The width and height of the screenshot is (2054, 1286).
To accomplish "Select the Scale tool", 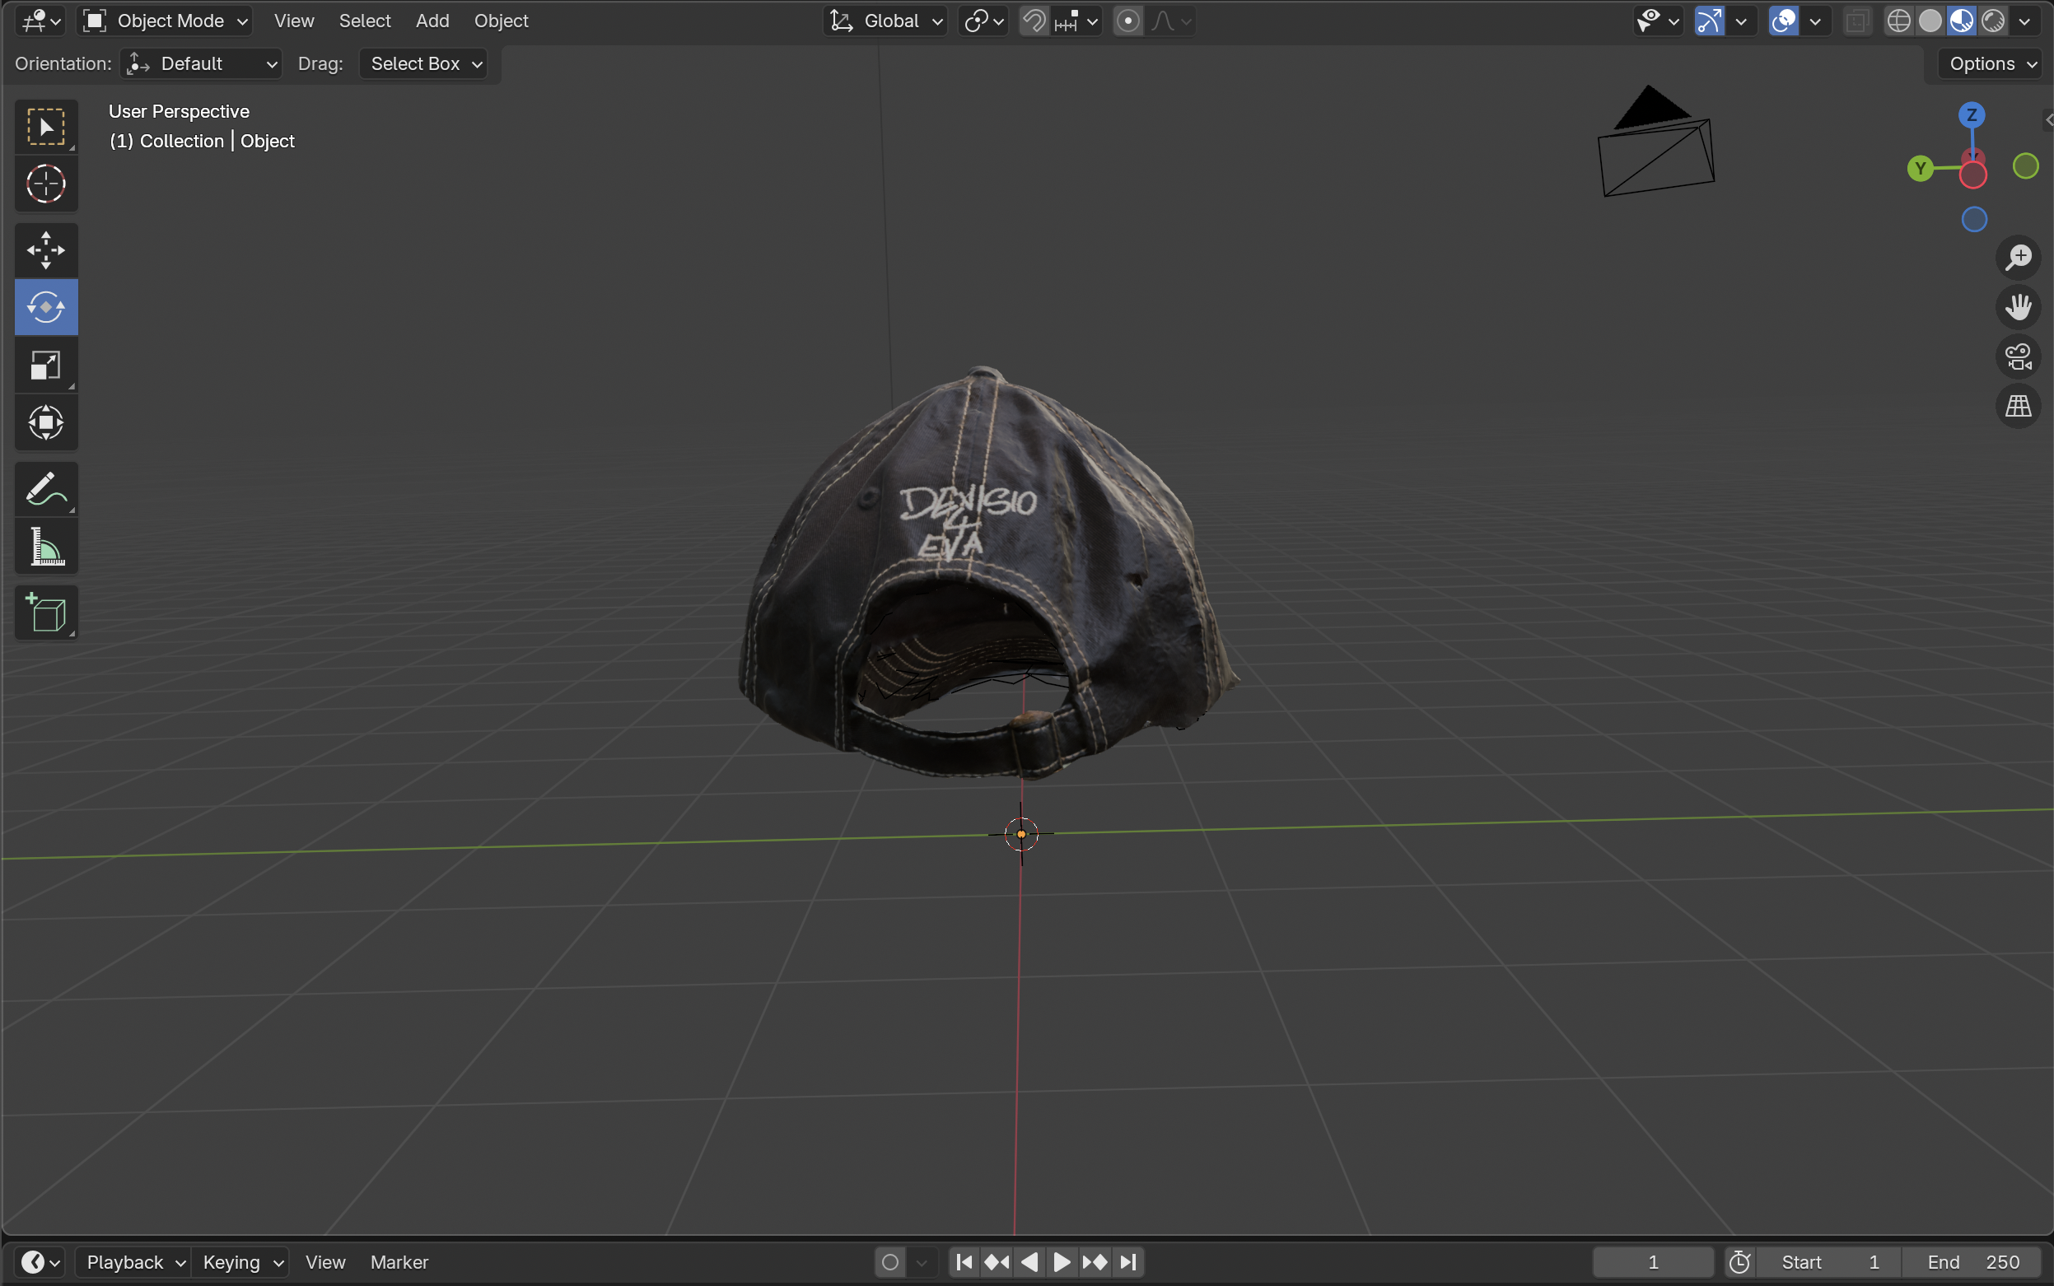I will coord(46,366).
